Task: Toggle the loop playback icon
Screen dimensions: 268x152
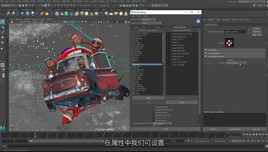Action: tap(248, 141)
